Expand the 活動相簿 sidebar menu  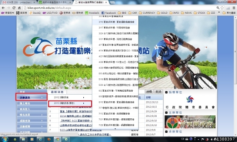click(x=32, y=126)
